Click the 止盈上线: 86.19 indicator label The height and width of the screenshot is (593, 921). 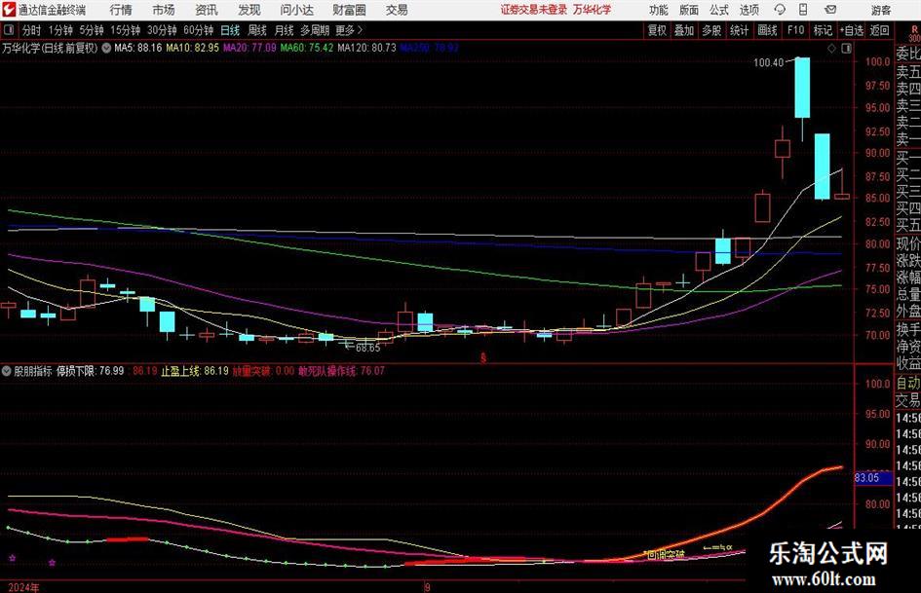point(194,371)
